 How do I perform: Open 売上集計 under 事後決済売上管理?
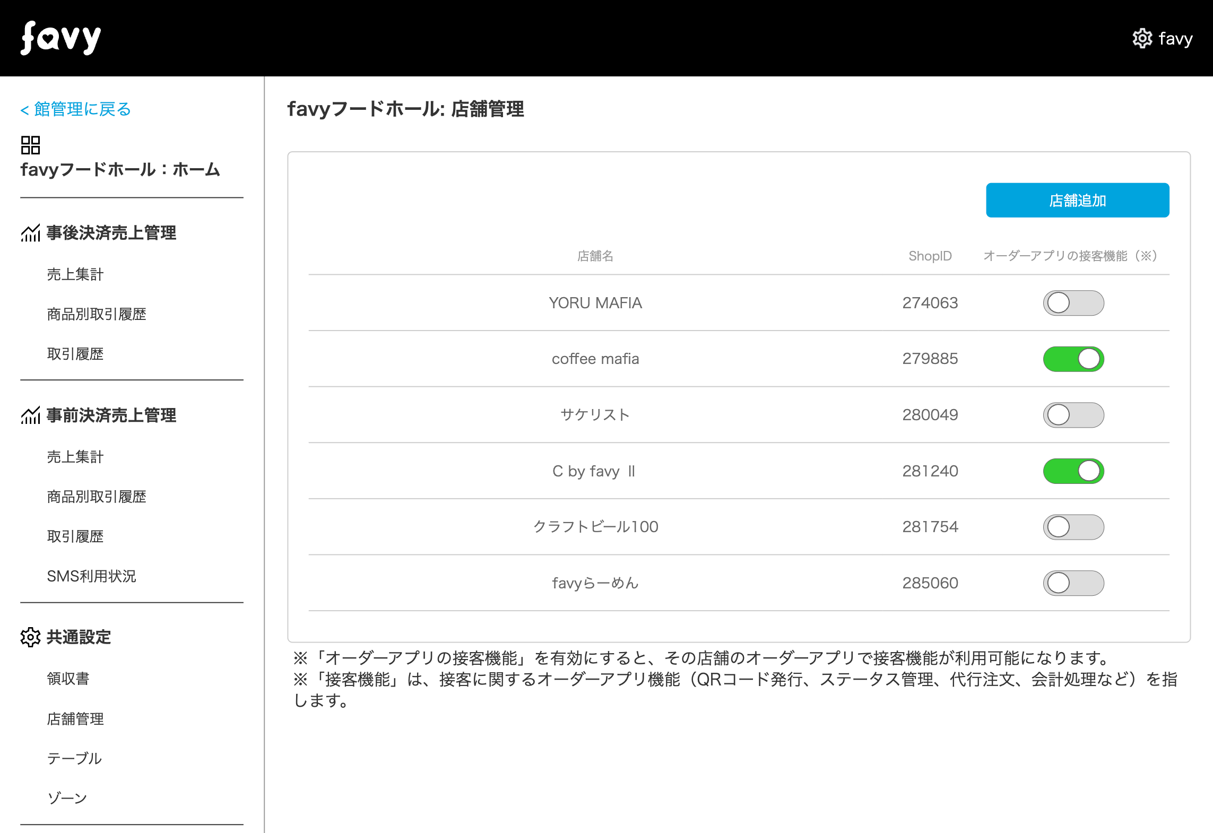coord(75,274)
